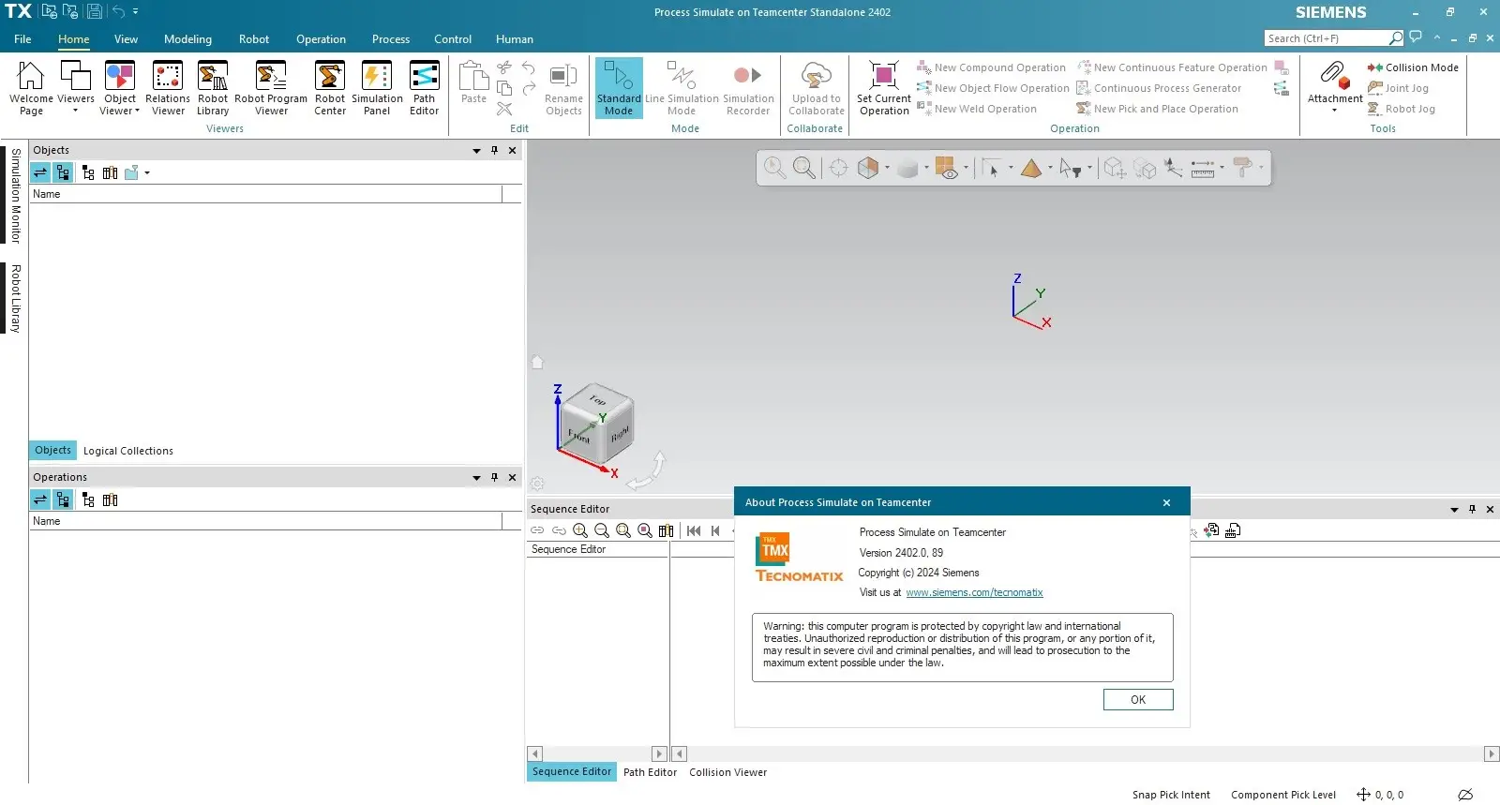Click the measurement ruler icon in viewport toolbar
The image size is (1500, 805).
click(1203, 169)
